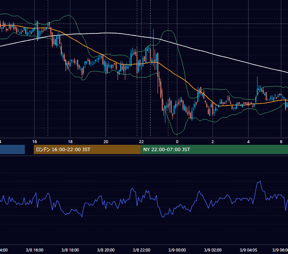
Task: Click the upper axis hour label 6
Action: [281, 142]
